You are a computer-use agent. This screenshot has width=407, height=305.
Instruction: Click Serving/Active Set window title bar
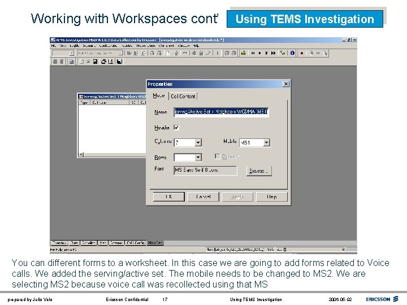tap(112, 96)
